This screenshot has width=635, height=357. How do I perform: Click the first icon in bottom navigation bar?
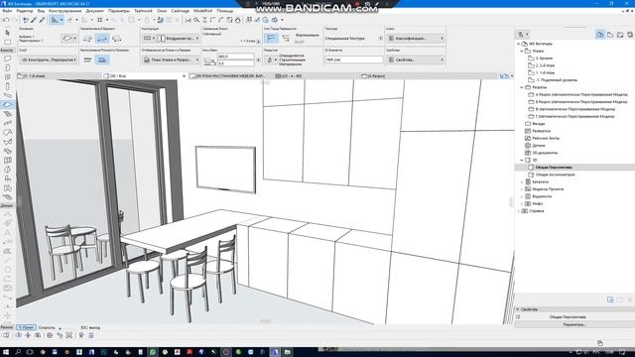pyautogui.click(x=6, y=335)
